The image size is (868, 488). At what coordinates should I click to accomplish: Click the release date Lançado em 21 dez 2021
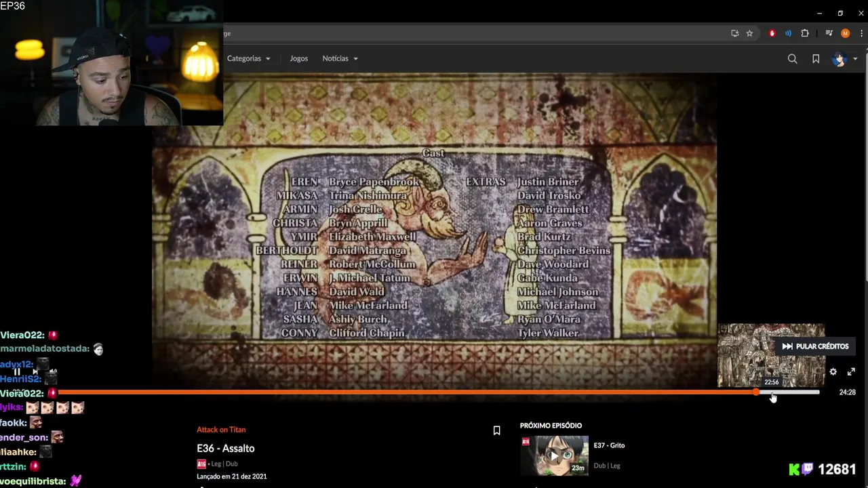coord(231,476)
